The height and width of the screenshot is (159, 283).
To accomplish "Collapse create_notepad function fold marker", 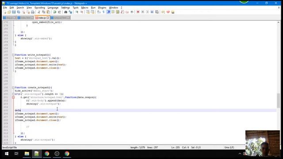I will pos(13,87).
